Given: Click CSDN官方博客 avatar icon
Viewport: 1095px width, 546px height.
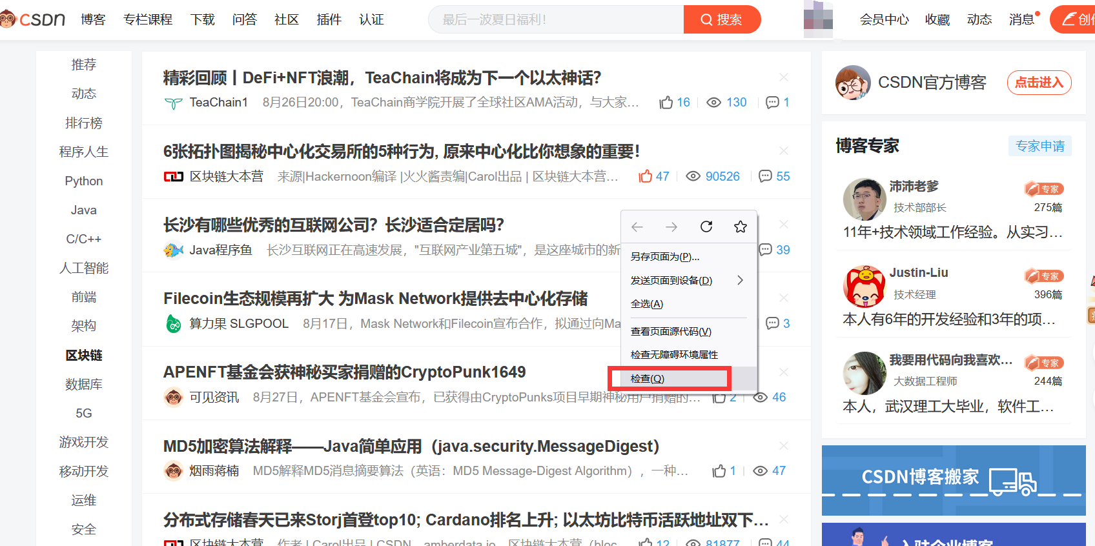Looking at the screenshot, I should 853,83.
